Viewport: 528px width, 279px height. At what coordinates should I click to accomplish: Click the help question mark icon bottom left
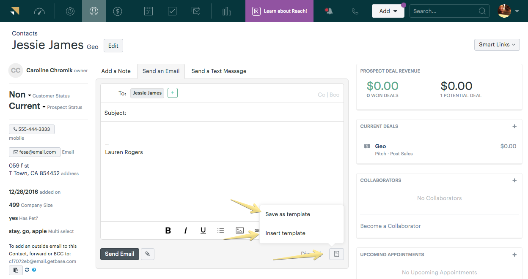[x=34, y=270]
